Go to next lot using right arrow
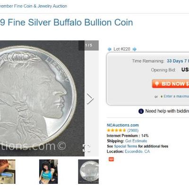Screen dimensions: 189x189 [134, 49]
